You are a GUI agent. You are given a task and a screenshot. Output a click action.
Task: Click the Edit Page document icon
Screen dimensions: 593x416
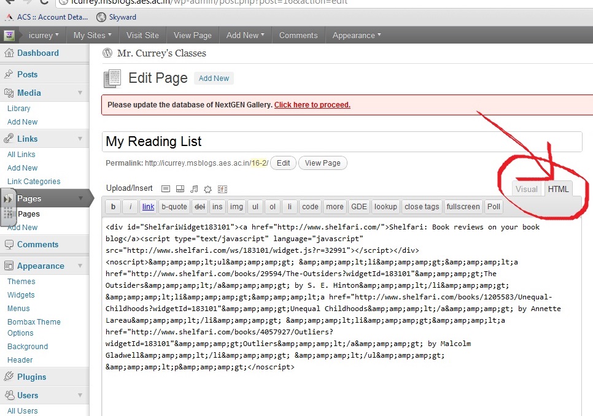pos(112,79)
